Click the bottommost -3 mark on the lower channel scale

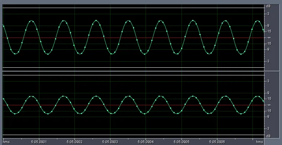[268, 129]
